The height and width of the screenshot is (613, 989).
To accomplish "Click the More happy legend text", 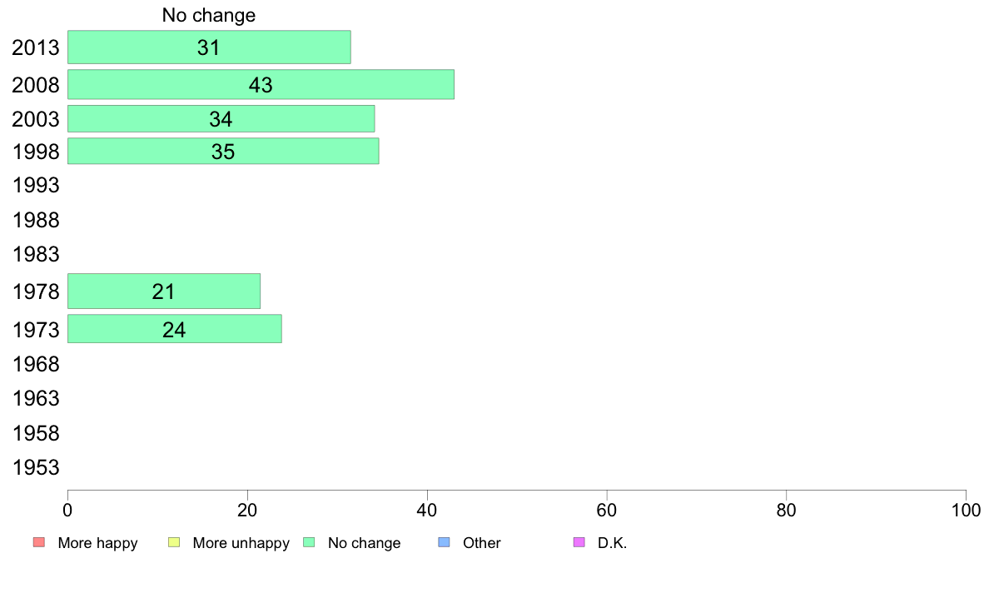I will click(97, 543).
